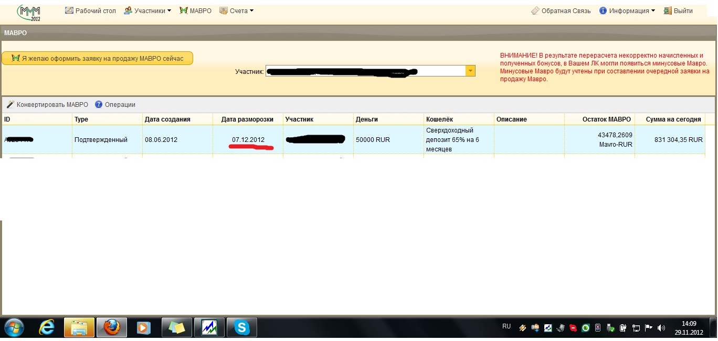
Task: Open Skype from the taskbar
Action: [242, 328]
